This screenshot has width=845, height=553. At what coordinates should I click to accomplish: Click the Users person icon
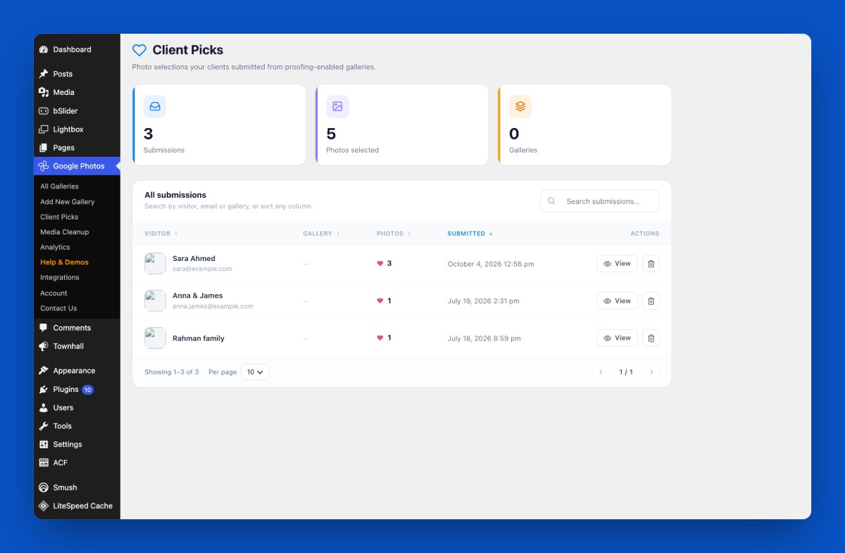pyautogui.click(x=44, y=407)
